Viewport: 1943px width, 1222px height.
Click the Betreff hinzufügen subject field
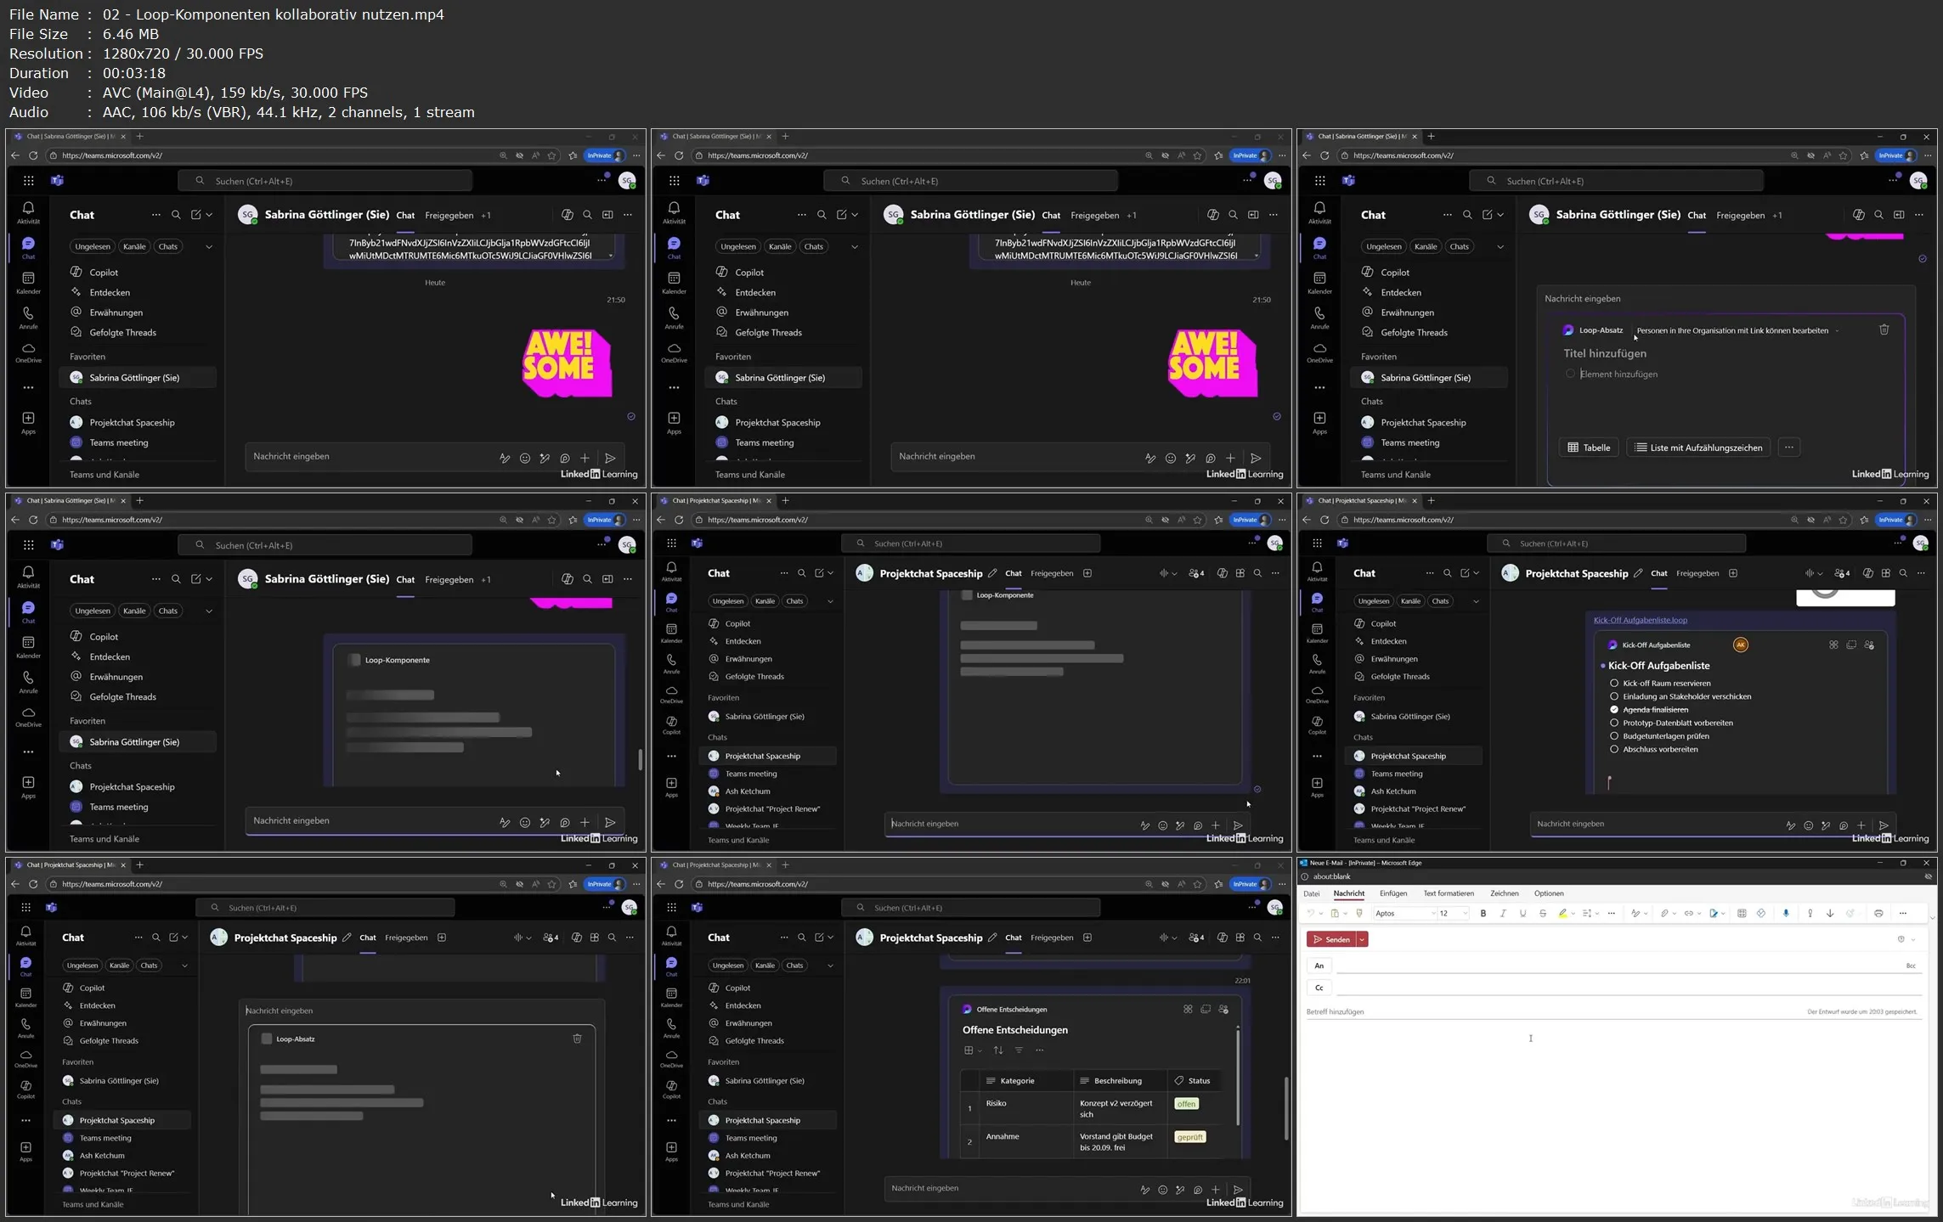click(1444, 1012)
